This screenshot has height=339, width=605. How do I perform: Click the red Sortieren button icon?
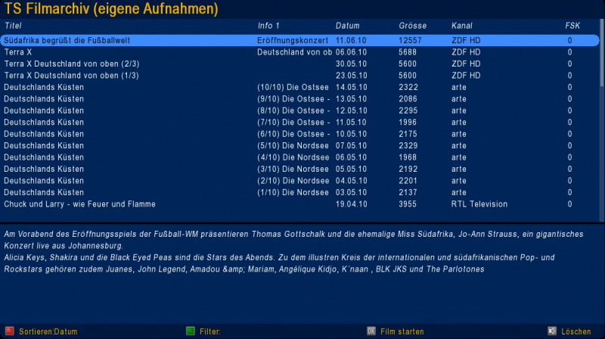9,331
